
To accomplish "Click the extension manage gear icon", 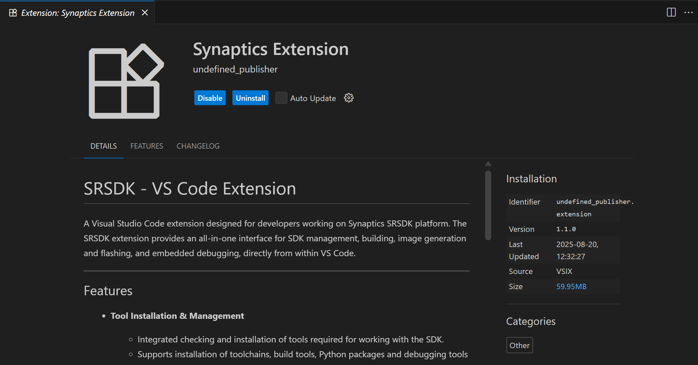I will pyautogui.click(x=348, y=98).
